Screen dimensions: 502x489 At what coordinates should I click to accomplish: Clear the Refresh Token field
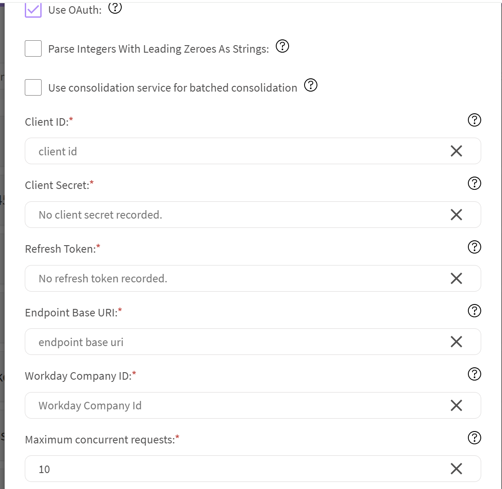(x=456, y=278)
